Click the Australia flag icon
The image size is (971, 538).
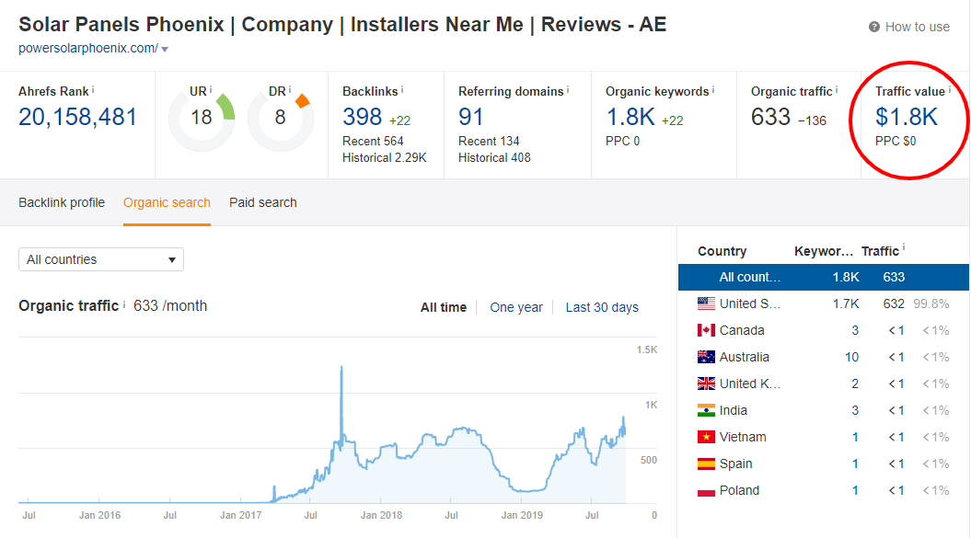tap(706, 357)
